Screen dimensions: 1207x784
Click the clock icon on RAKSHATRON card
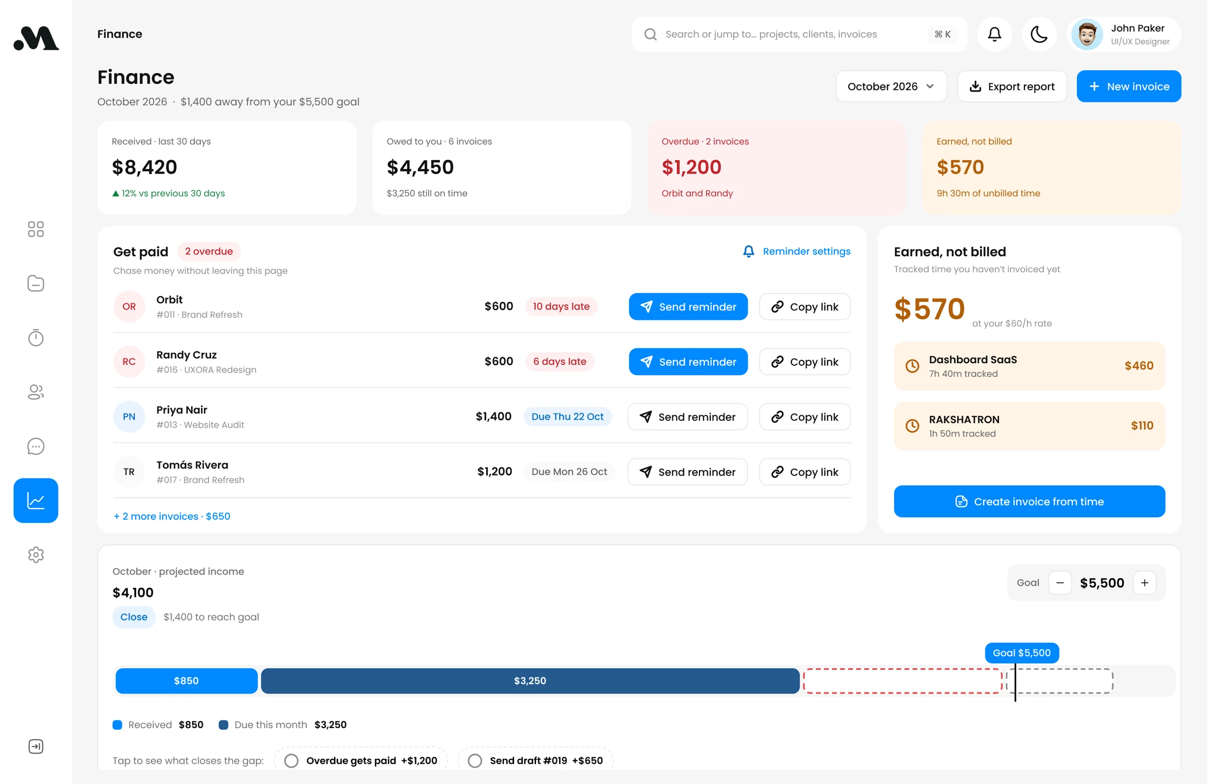coord(912,426)
